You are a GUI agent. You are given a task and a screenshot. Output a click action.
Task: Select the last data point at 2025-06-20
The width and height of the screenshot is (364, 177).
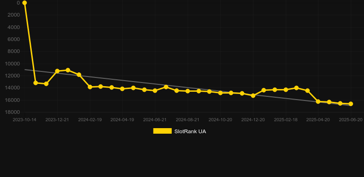[x=351, y=104]
